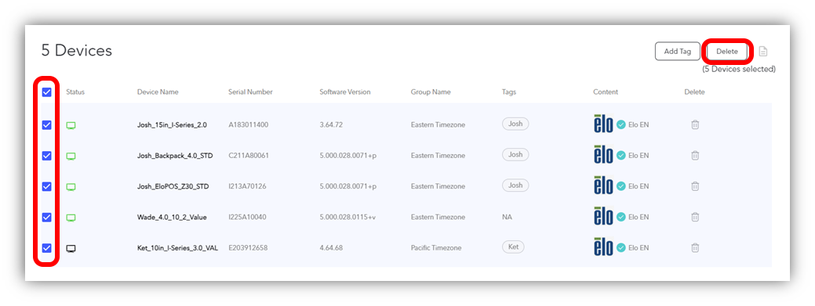Deselect the Ket_10in_I-Series_3.0_VAL checkbox
This screenshot has height=306, width=815.
coord(47,248)
